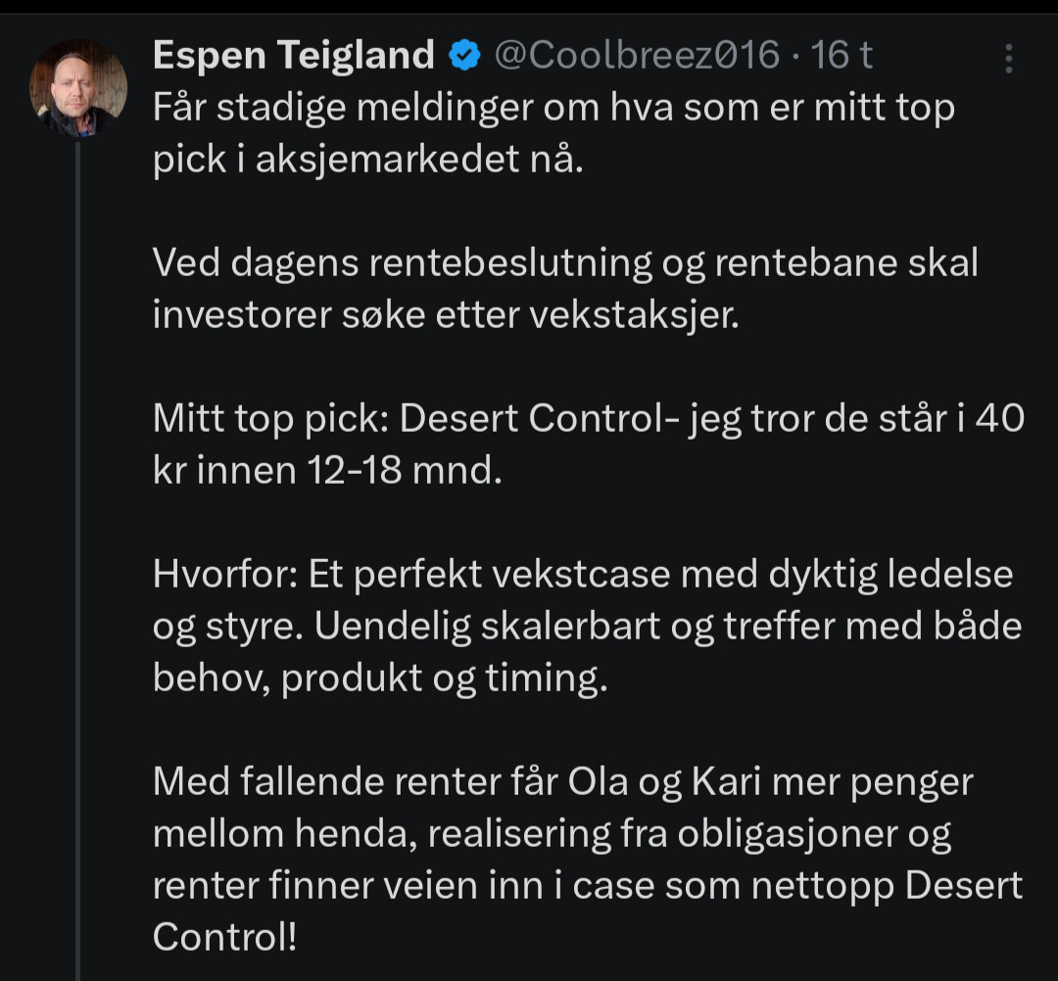Click the blue verified badge icon
1058x981 pixels.
tap(464, 55)
